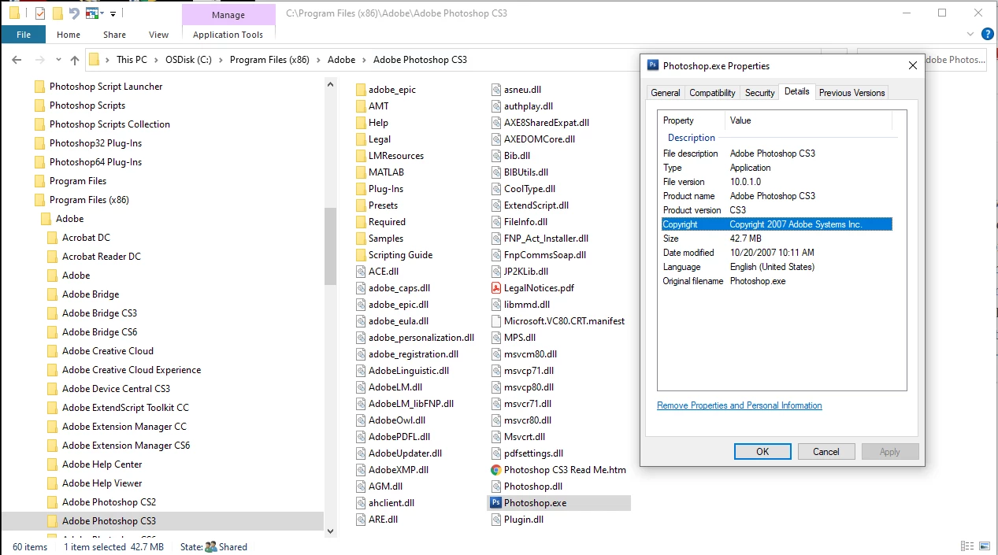Click the asneu.dll file icon
This screenshot has height=555, width=998.
(496, 89)
